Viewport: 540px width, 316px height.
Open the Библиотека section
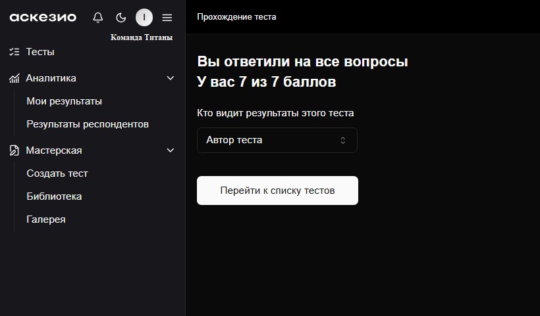(54, 196)
